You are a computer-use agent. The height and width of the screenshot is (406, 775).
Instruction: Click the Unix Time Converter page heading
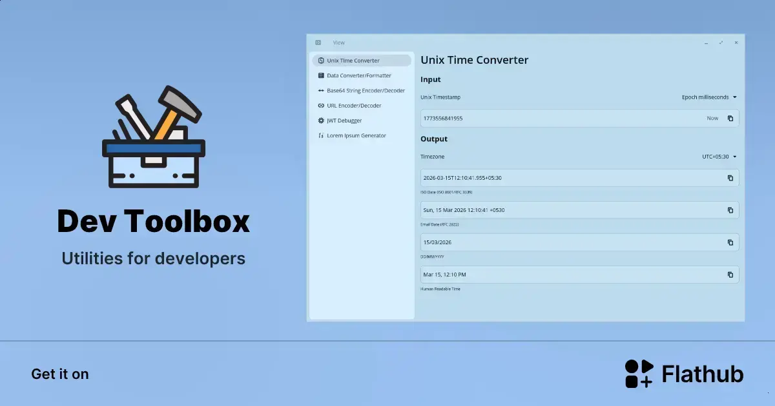[x=475, y=60]
